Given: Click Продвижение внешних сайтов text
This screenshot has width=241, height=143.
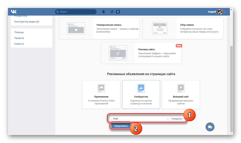Looking at the screenshot, I should tap(181, 102).
